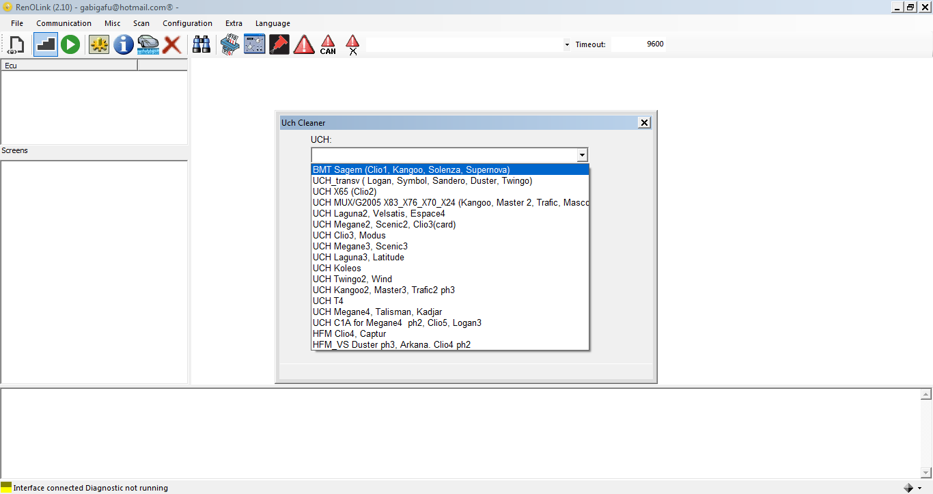Open the Communication menu

[x=64, y=23]
